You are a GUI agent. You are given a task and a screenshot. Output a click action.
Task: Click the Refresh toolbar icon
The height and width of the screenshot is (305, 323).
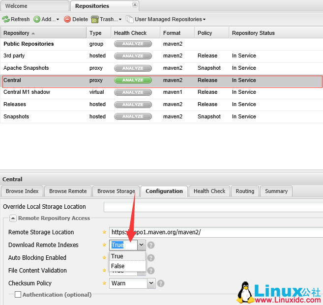[x=6, y=19]
